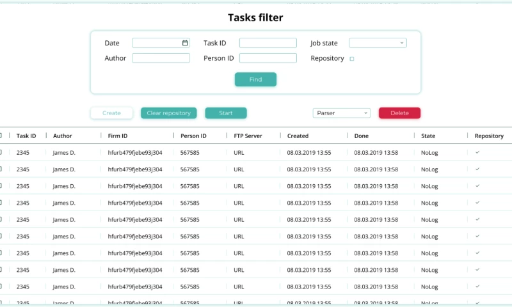Click the State column header

428,136
